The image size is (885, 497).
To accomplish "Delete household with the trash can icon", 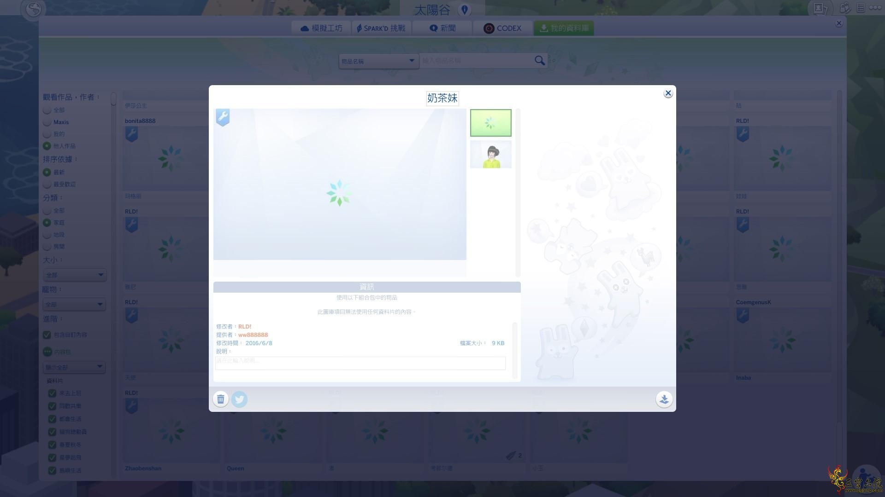I will [x=220, y=399].
